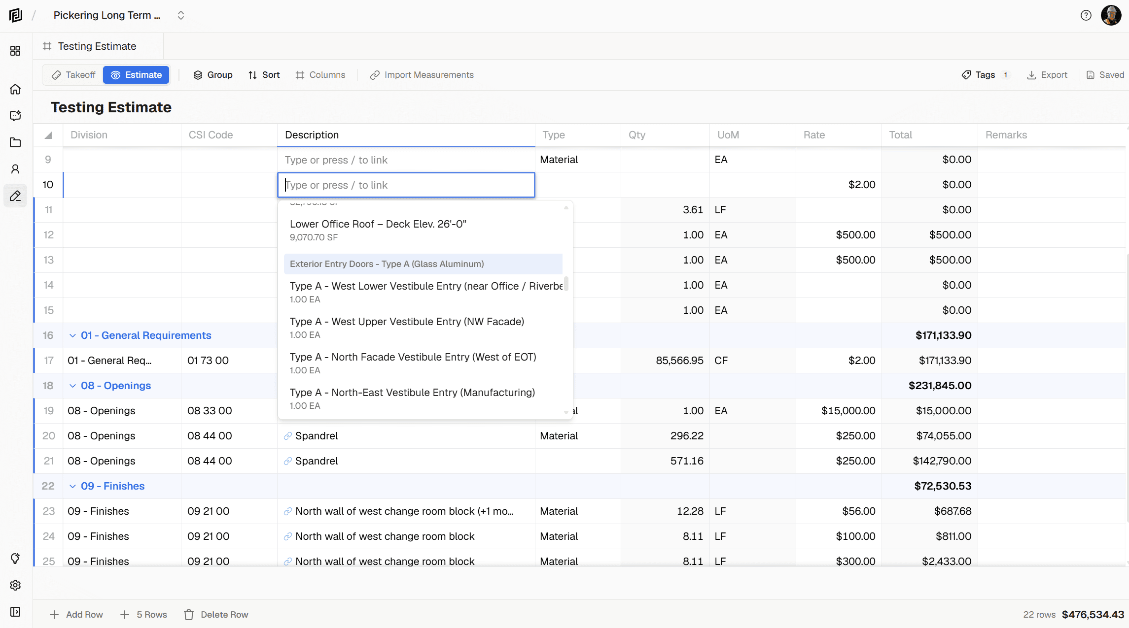Switch to Estimate mode

[137, 75]
